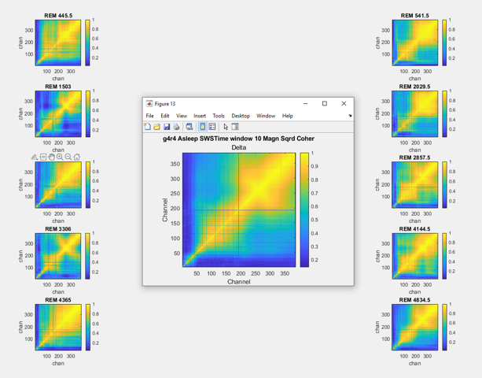This screenshot has width=482, height=378.
Task: Click the Delta coherence heatmap in Figure 13
Action: pos(239,210)
